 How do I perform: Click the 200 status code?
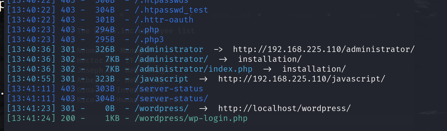pos(68,118)
